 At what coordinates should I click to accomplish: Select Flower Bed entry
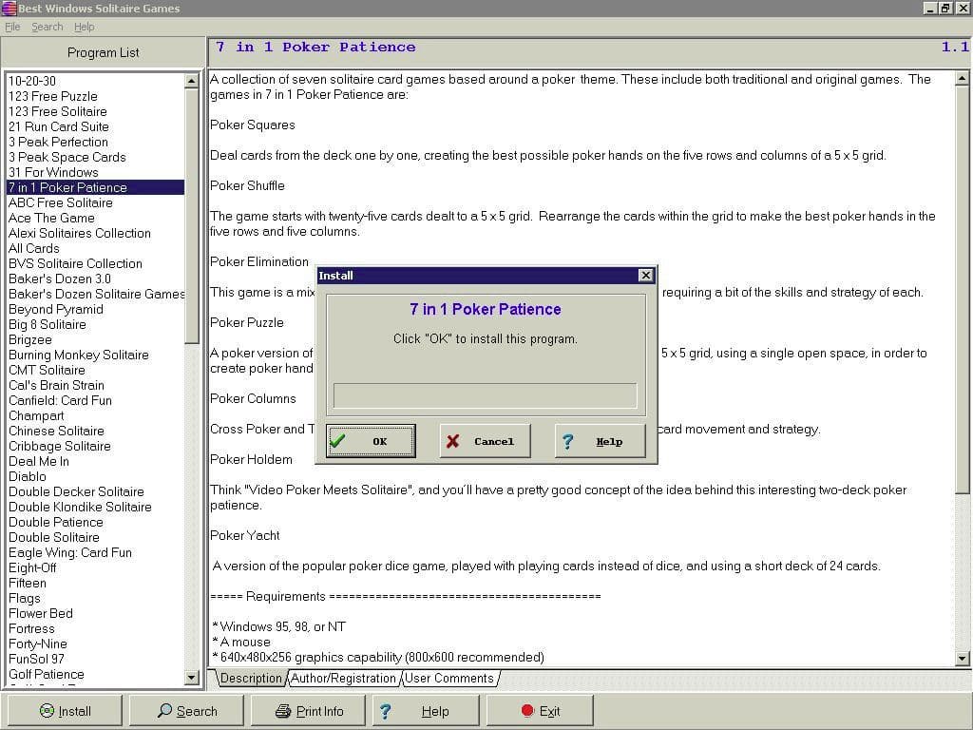pyautogui.click(x=96, y=613)
